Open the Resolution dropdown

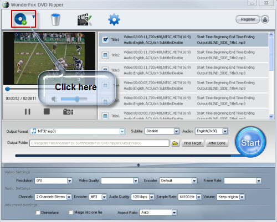(70, 180)
